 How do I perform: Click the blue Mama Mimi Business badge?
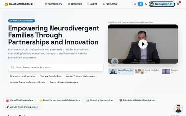click(x=22, y=21)
